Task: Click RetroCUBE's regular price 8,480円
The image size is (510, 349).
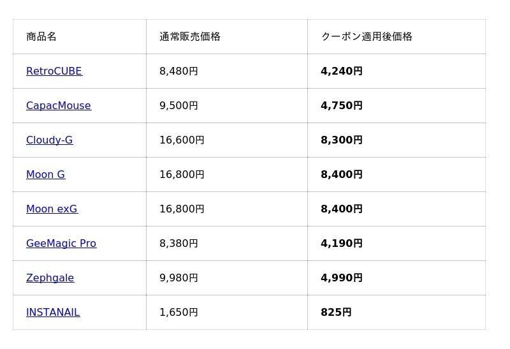Action: click(x=178, y=71)
